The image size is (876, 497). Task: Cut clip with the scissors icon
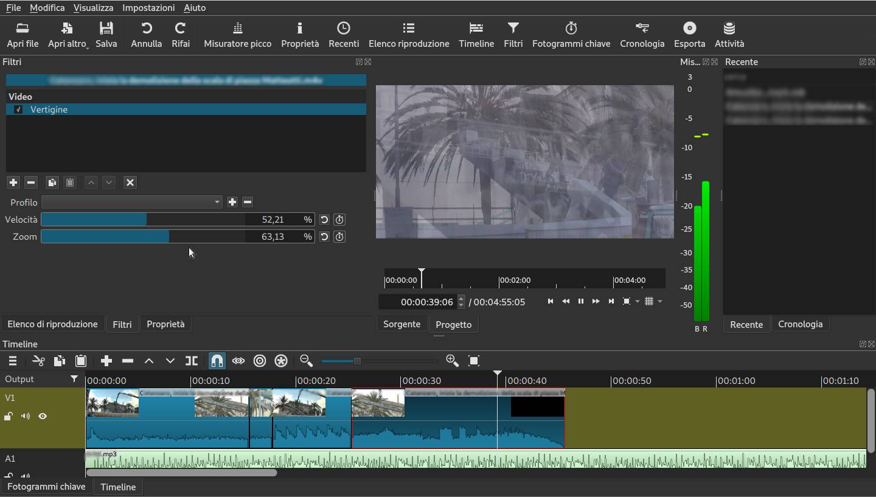(38, 361)
